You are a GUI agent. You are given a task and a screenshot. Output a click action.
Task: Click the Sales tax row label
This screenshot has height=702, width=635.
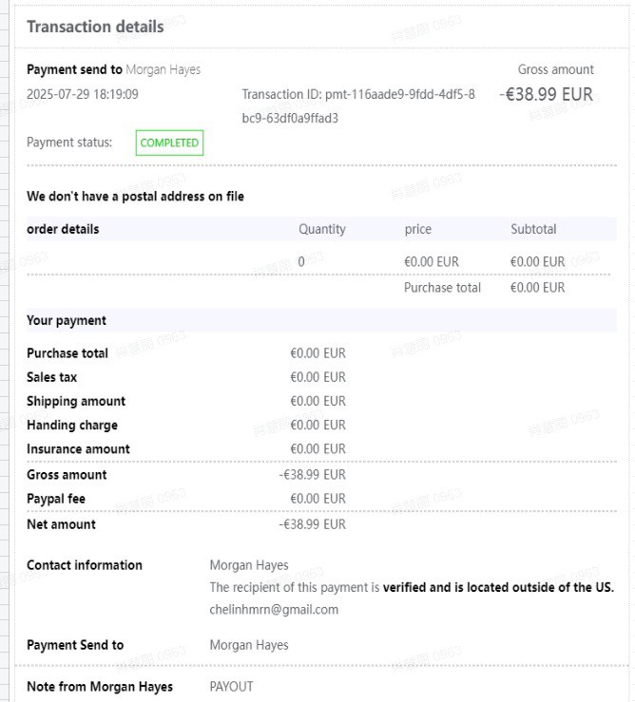pyautogui.click(x=52, y=377)
